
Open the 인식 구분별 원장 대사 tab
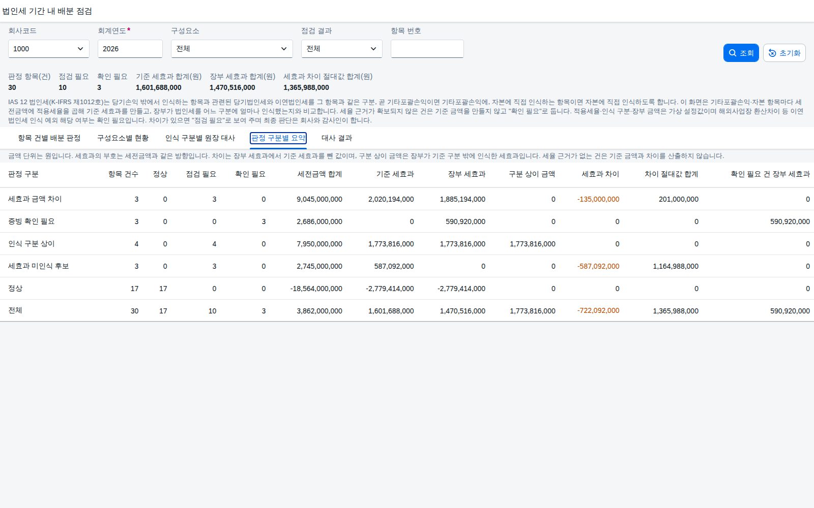200,138
